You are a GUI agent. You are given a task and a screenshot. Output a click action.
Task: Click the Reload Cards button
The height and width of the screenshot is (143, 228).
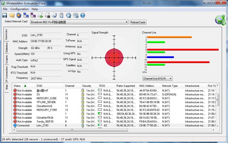(x=138, y=22)
